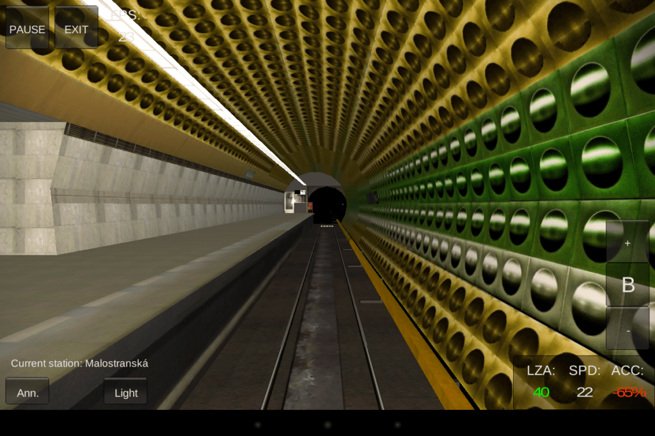Click the SPD: label
The image size is (655, 436).
point(585,370)
